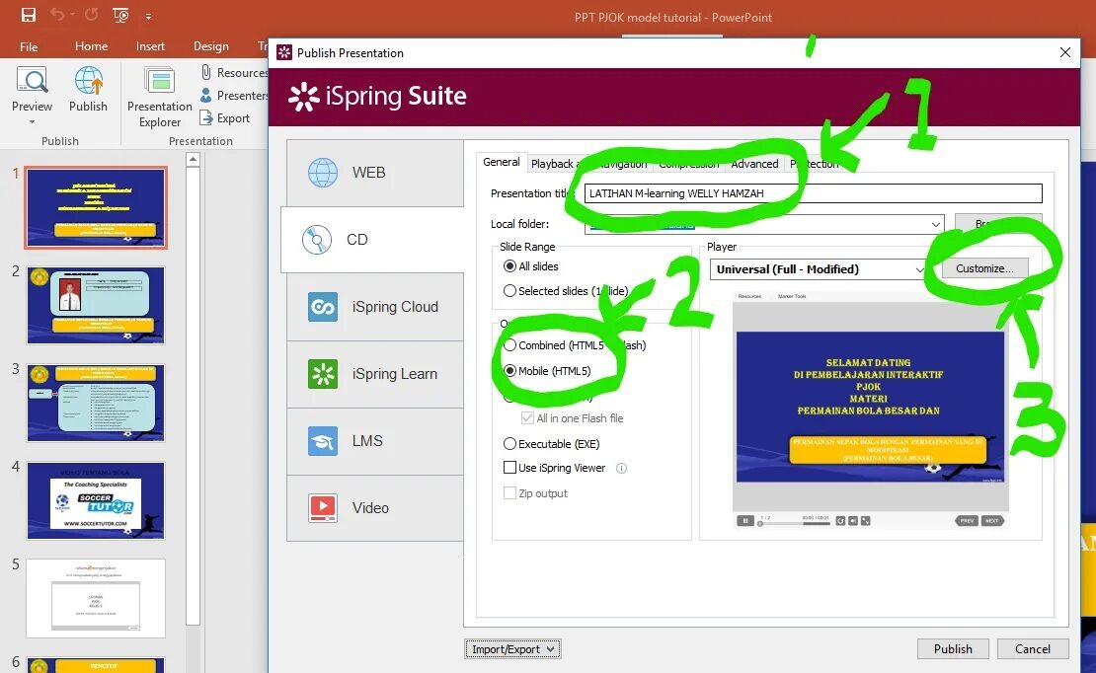Image resolution: width=1096 pixels, height=673 pixels.
Task: Click iSpring Suite logo in dialog header
Action: click(x=377, y=97)
